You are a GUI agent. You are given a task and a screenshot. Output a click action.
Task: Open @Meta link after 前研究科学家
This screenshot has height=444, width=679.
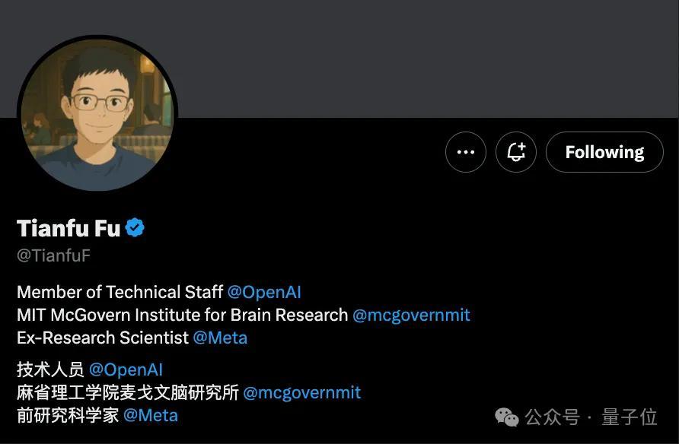click(151, 415)
